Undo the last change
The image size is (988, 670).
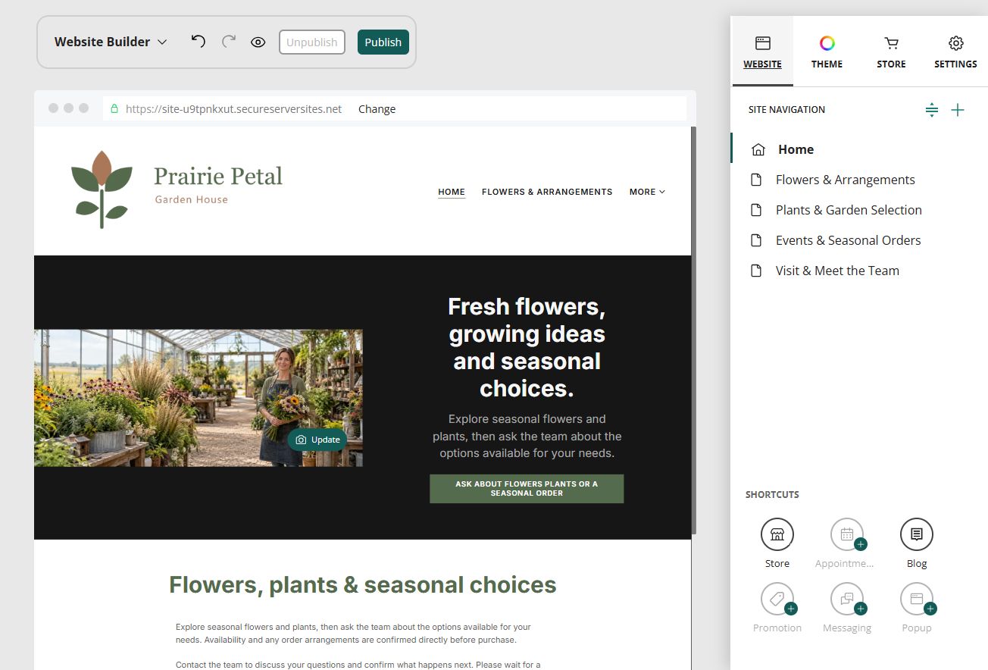pyautogui.click(x=198, y=42)
